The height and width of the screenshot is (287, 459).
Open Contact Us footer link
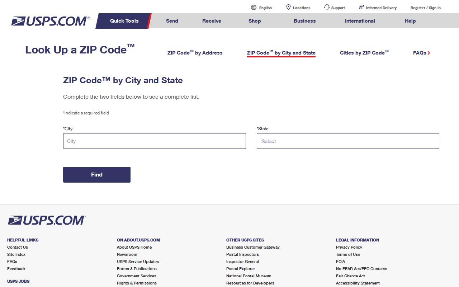tap(18, 247)
